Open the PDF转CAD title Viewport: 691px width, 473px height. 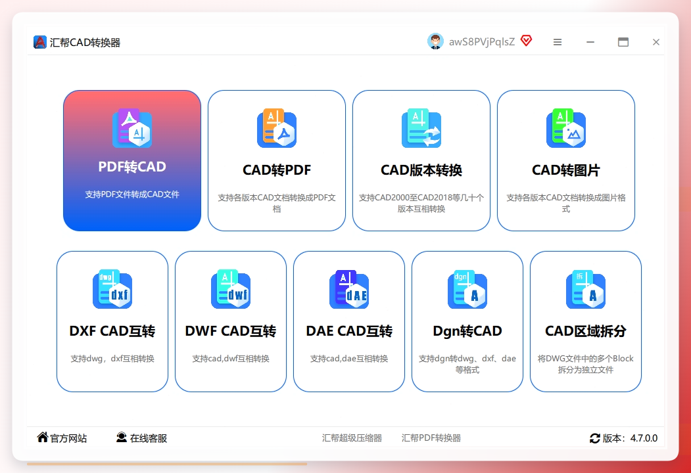click(x=132, y=166)
